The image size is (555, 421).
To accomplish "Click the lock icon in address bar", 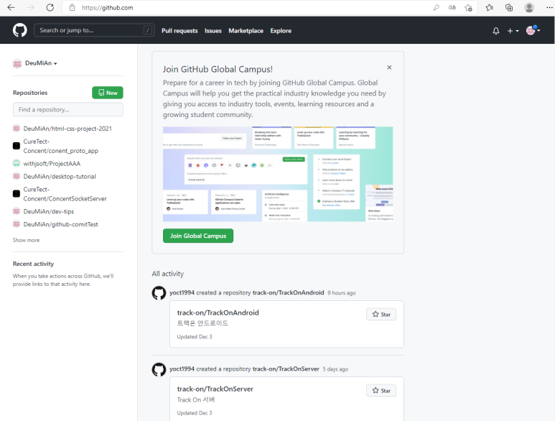I will (73, 7).
